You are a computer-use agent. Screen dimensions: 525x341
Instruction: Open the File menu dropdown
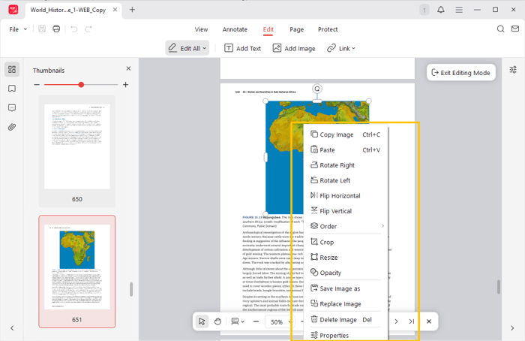click(x=18, y=29)
